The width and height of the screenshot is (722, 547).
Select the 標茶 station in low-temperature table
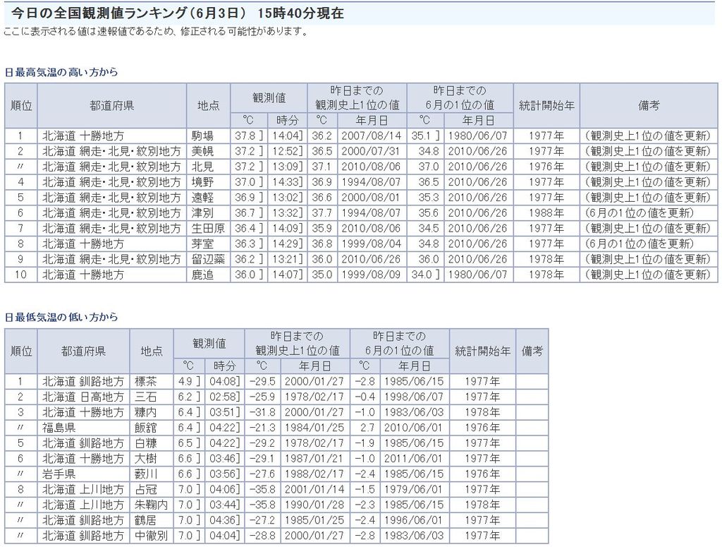pos(145,381)
